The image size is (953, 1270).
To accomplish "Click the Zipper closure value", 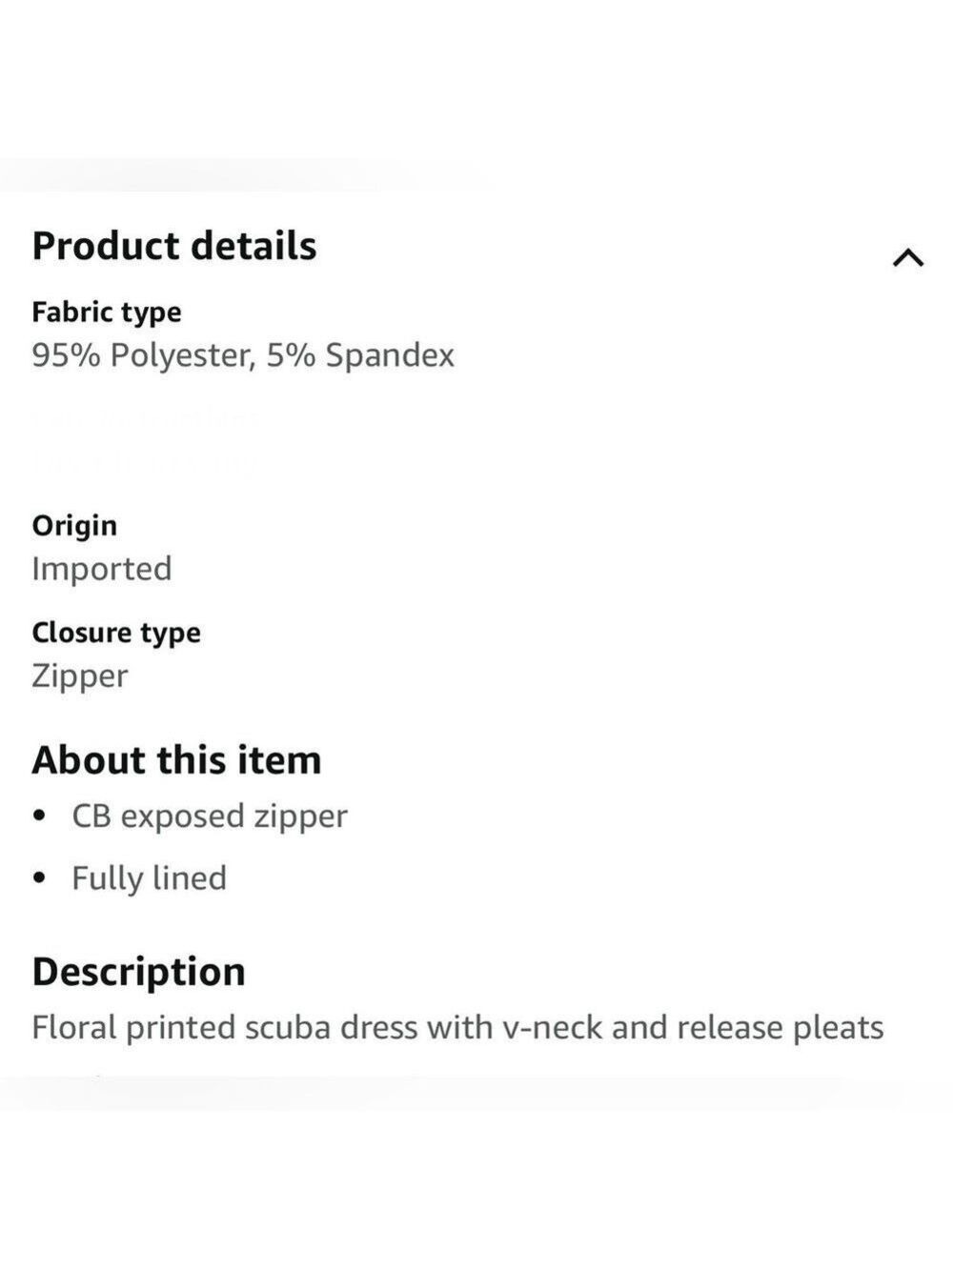I will click(80, 676).
